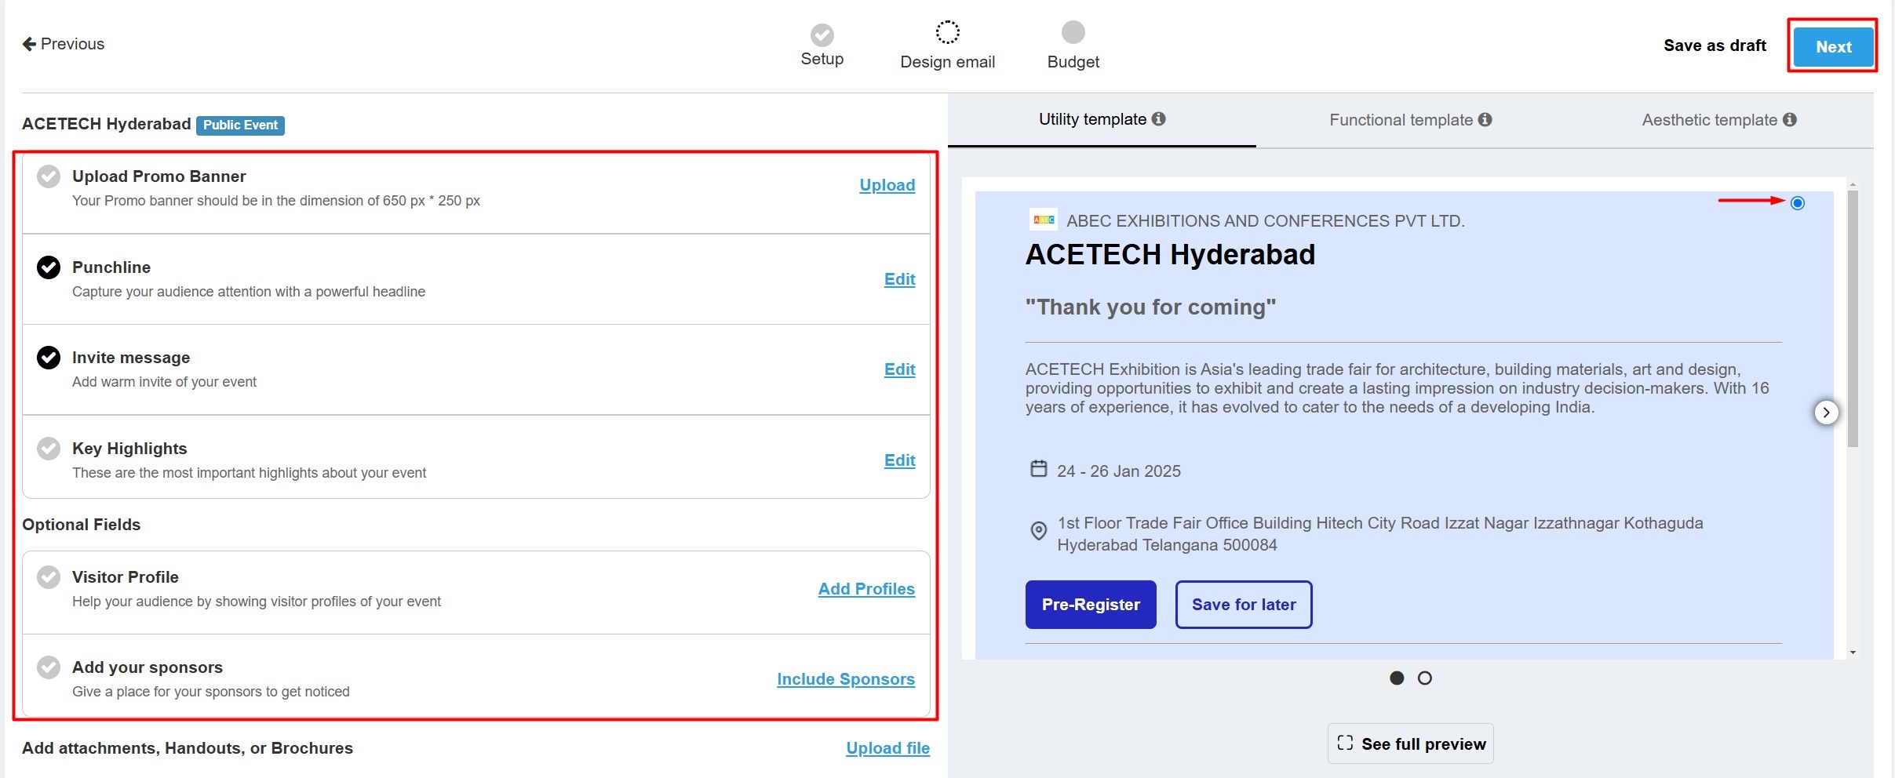Advance preview with right chevron arrow

coord(1826,413)
